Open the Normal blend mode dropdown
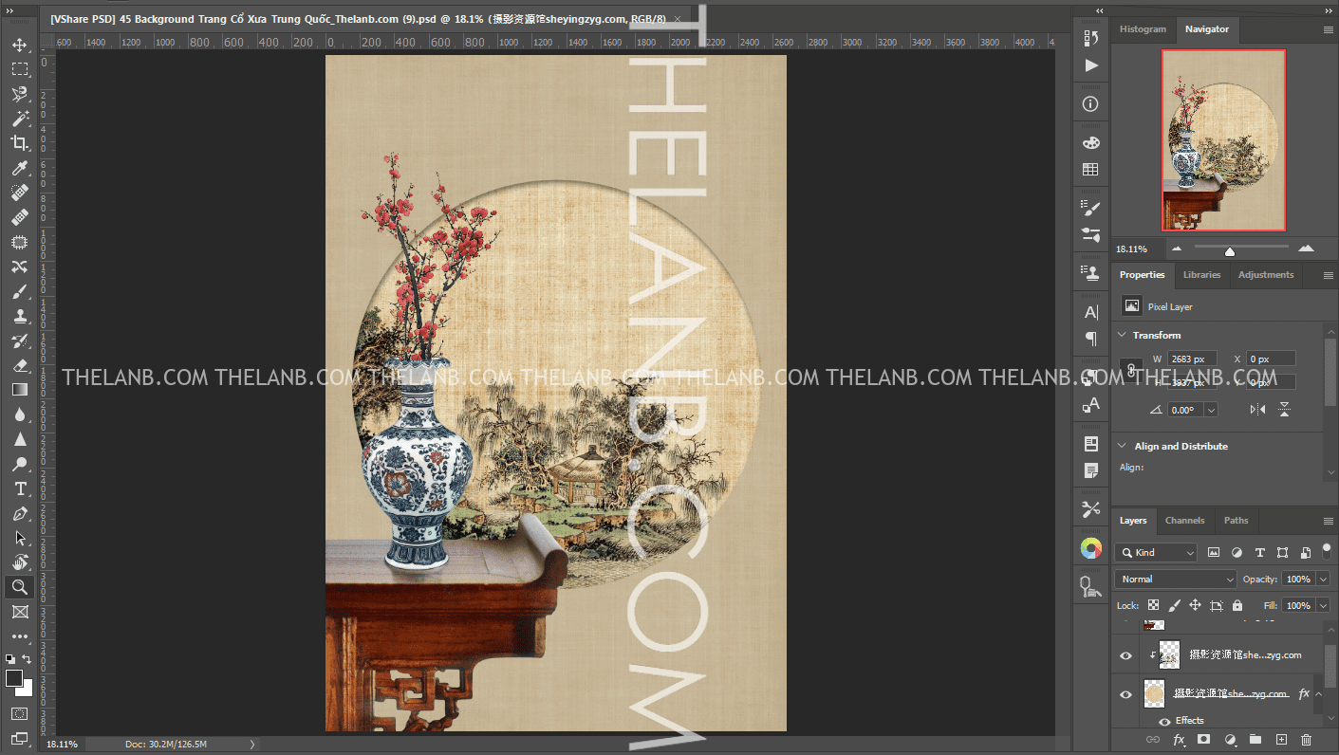This screenshot has height=755, width=1339. point(1175,579)
